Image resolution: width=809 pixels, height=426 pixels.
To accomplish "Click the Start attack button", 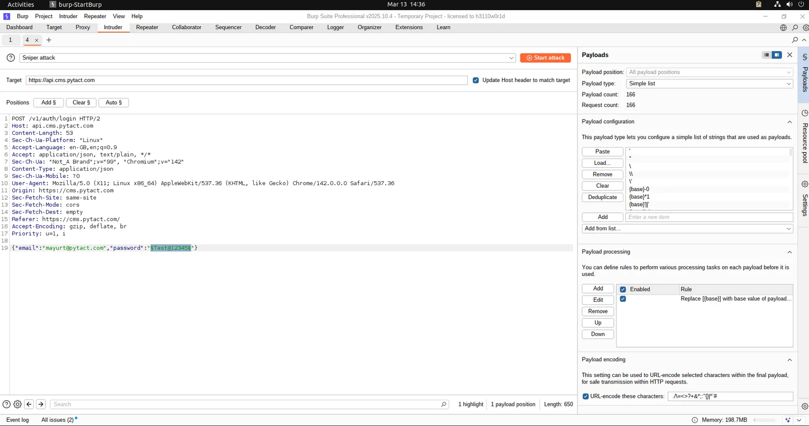I will (546, 58).
